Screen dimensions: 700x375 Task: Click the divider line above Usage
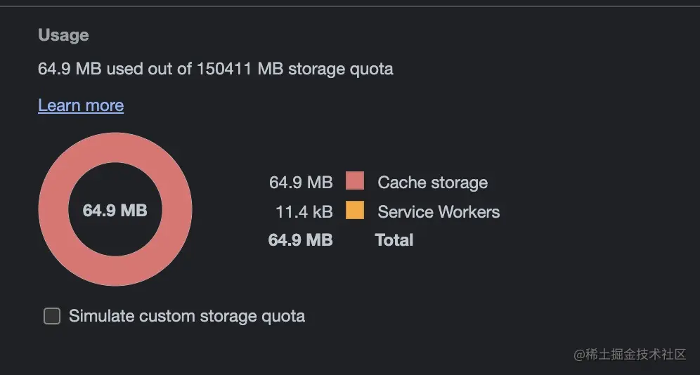(x=350, y=6)
